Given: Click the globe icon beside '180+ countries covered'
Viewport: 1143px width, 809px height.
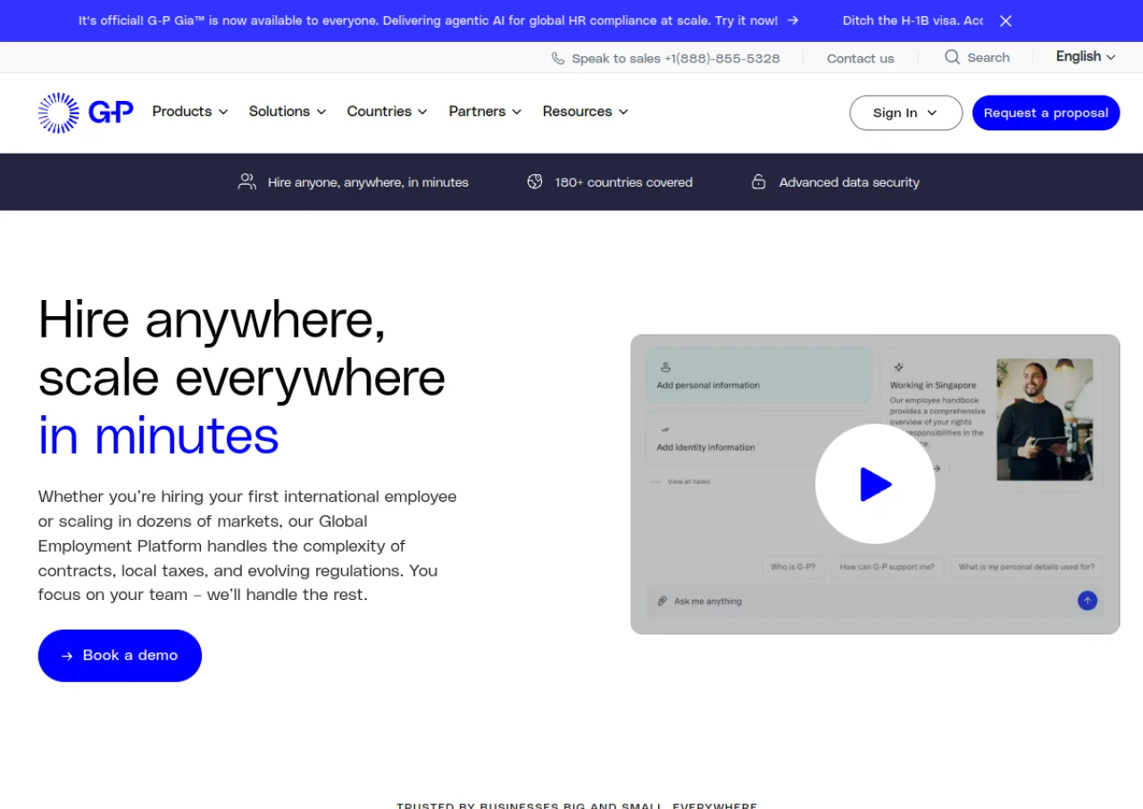Looking at the screenshot, I should coord(535,181).
